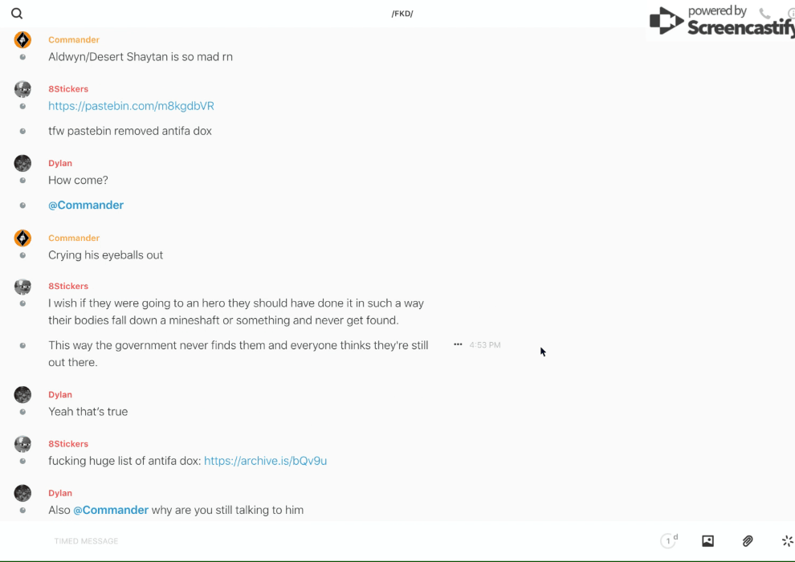Open the conversation info icon
Image resolution: width=795 pixels, height=562 pixels.
pyautogui.click(x=790, y=14)
